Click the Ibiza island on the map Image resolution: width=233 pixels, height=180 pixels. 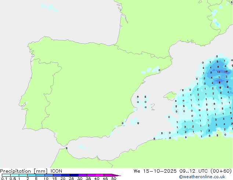153,106
